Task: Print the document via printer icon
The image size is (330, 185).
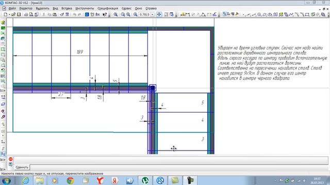Action: tap(26, 14)
